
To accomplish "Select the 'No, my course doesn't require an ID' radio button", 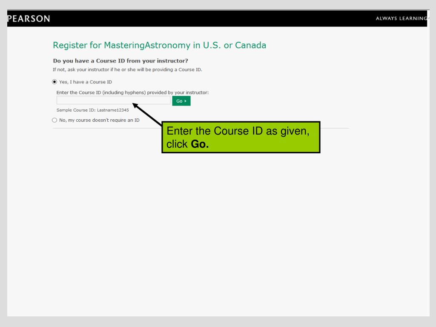I will click(54, 120).
